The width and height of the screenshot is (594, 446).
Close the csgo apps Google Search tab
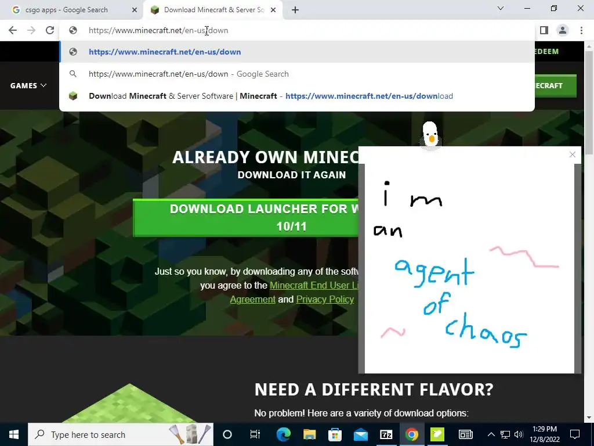pos(135,10)
